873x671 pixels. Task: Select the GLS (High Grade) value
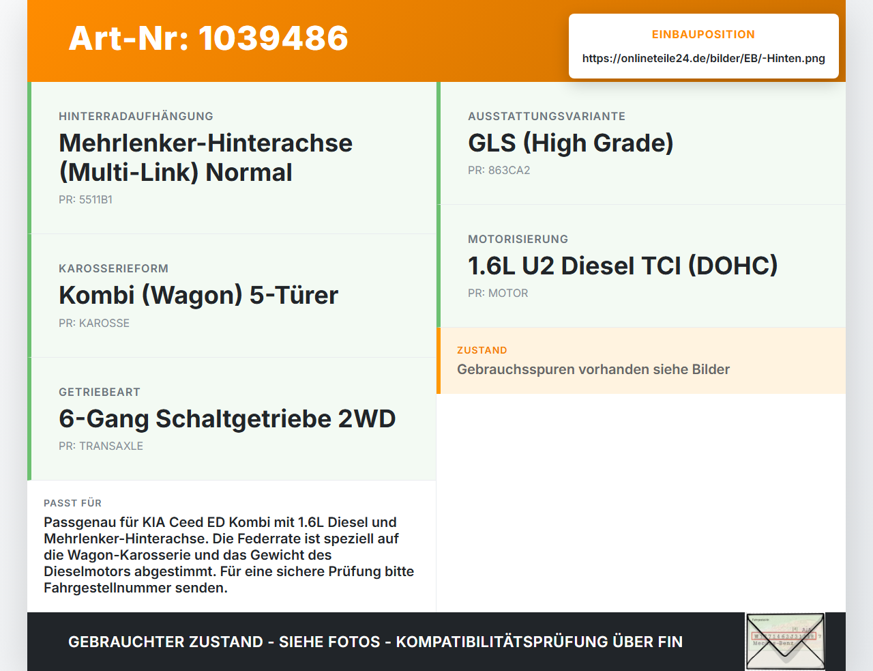[571, 143]
